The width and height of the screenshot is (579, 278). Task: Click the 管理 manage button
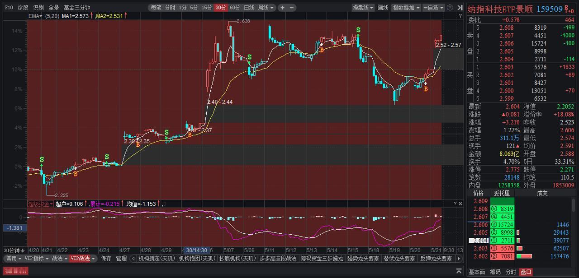(121, 259)
